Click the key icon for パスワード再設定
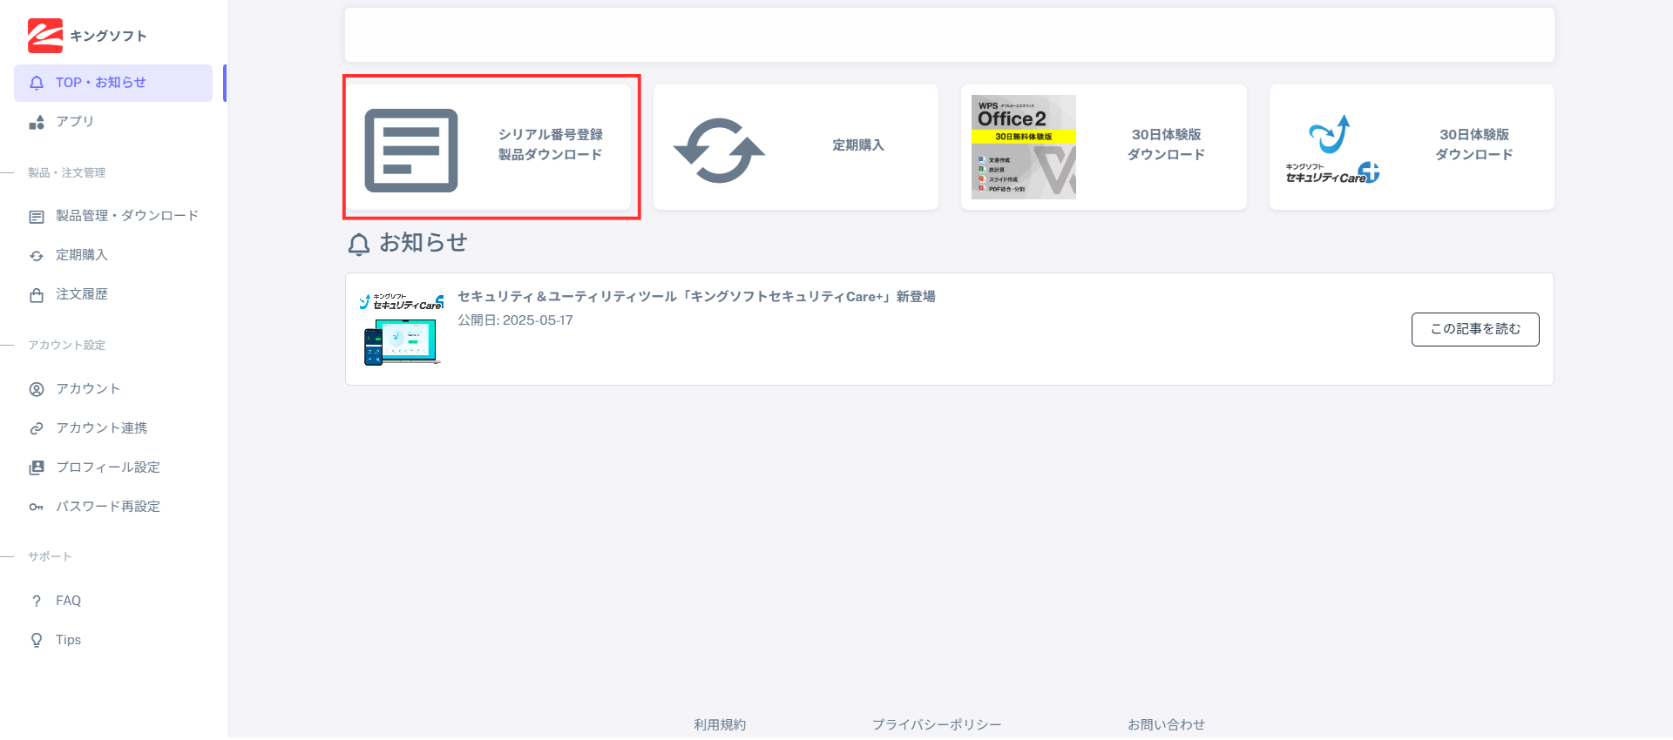The width and height of the screenshot is (1673, 740). (x=37, y=507)
